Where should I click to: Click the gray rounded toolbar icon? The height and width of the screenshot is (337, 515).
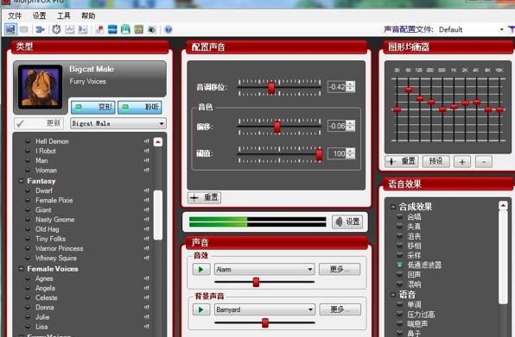(24, 30)
